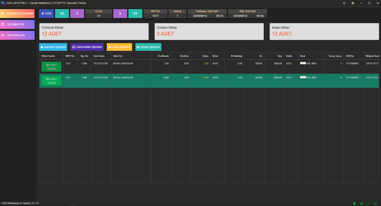Jump to last record with double-right arrow
The height and width of the screenshot is (206, 381).
point(135,13)
